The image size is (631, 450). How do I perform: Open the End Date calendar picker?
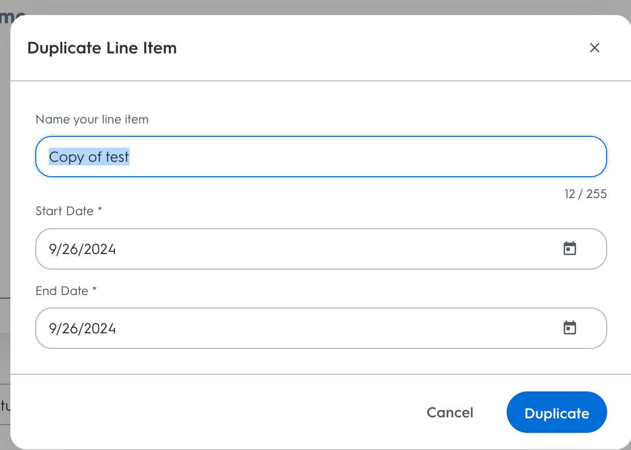pyautogui.click(x=570, y=328)
